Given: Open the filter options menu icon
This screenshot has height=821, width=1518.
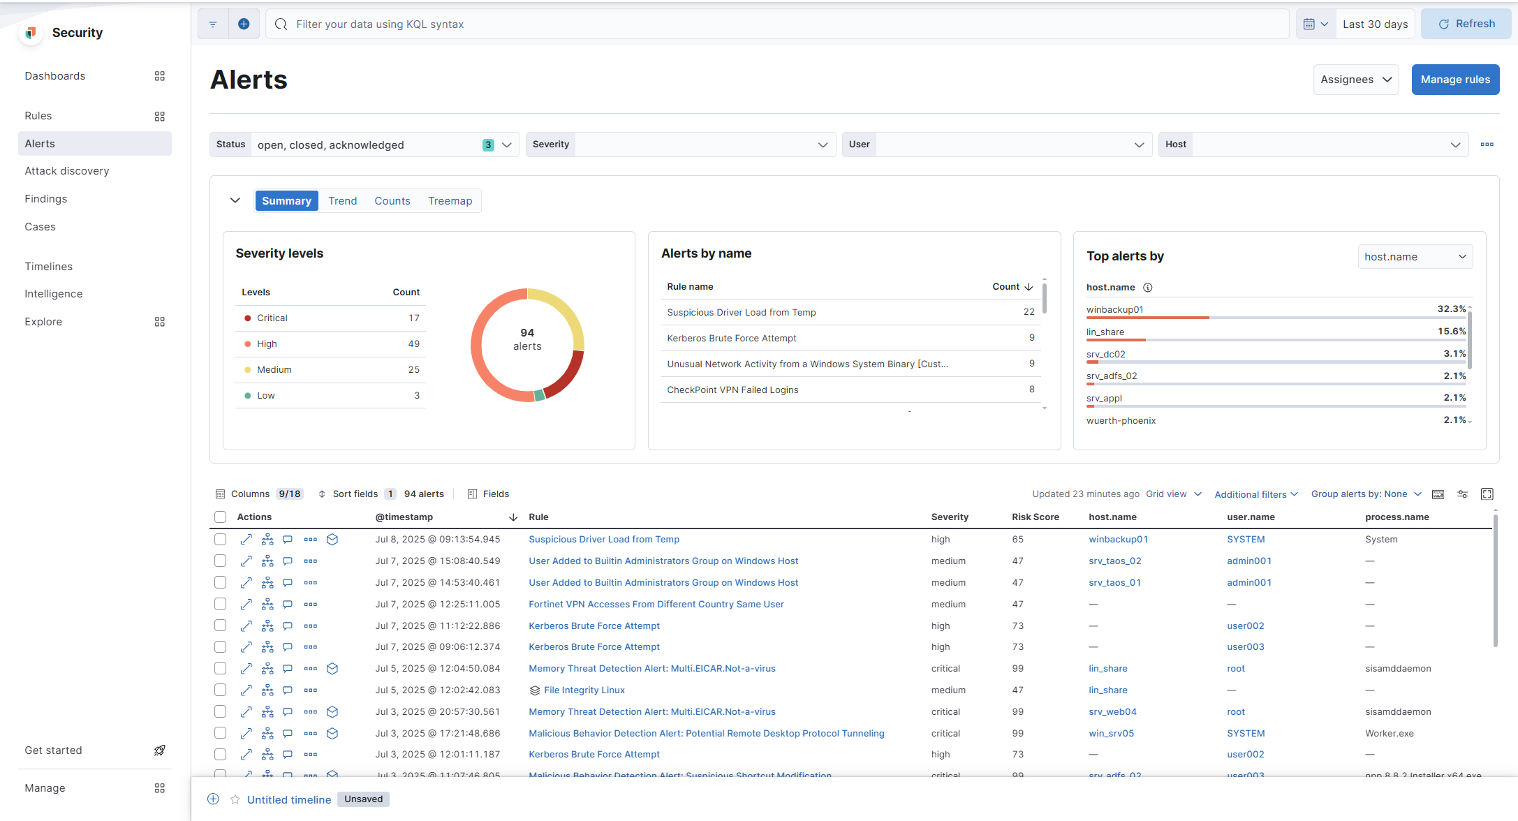Looking at the screenshot, I should [213, 24].
